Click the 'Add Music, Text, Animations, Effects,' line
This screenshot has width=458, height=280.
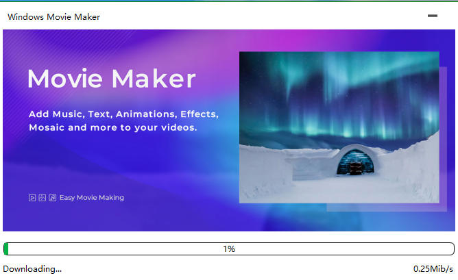pyautogui.click(x=123, y=114)
